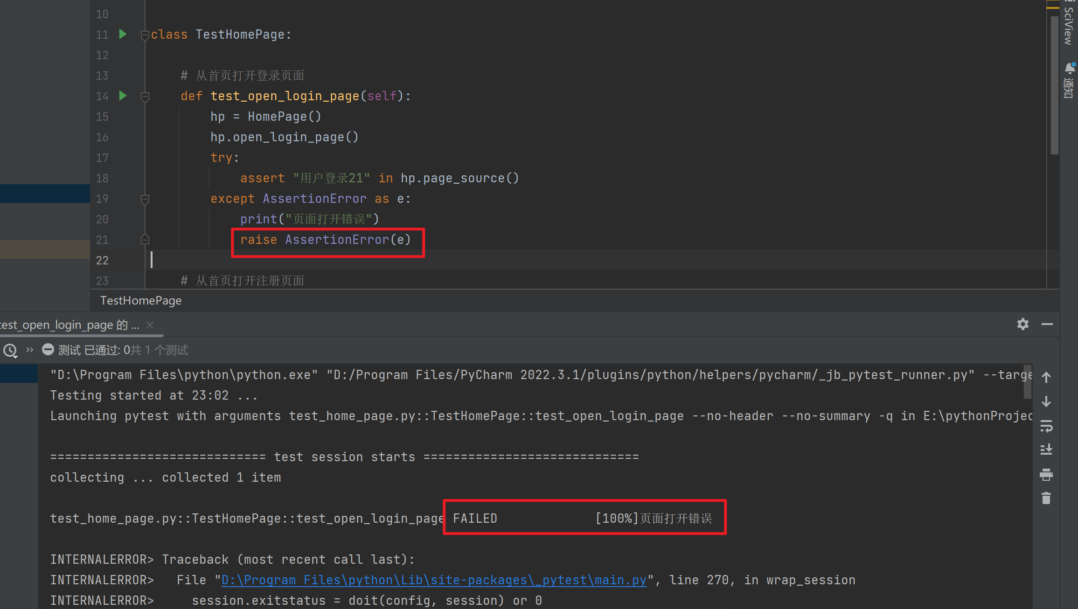Open the test history clock icon
Screen dimensions: 1078x609
point(10,350)
